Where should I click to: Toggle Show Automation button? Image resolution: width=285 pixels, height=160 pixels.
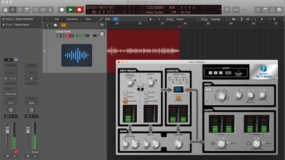[x=101, y=19]
